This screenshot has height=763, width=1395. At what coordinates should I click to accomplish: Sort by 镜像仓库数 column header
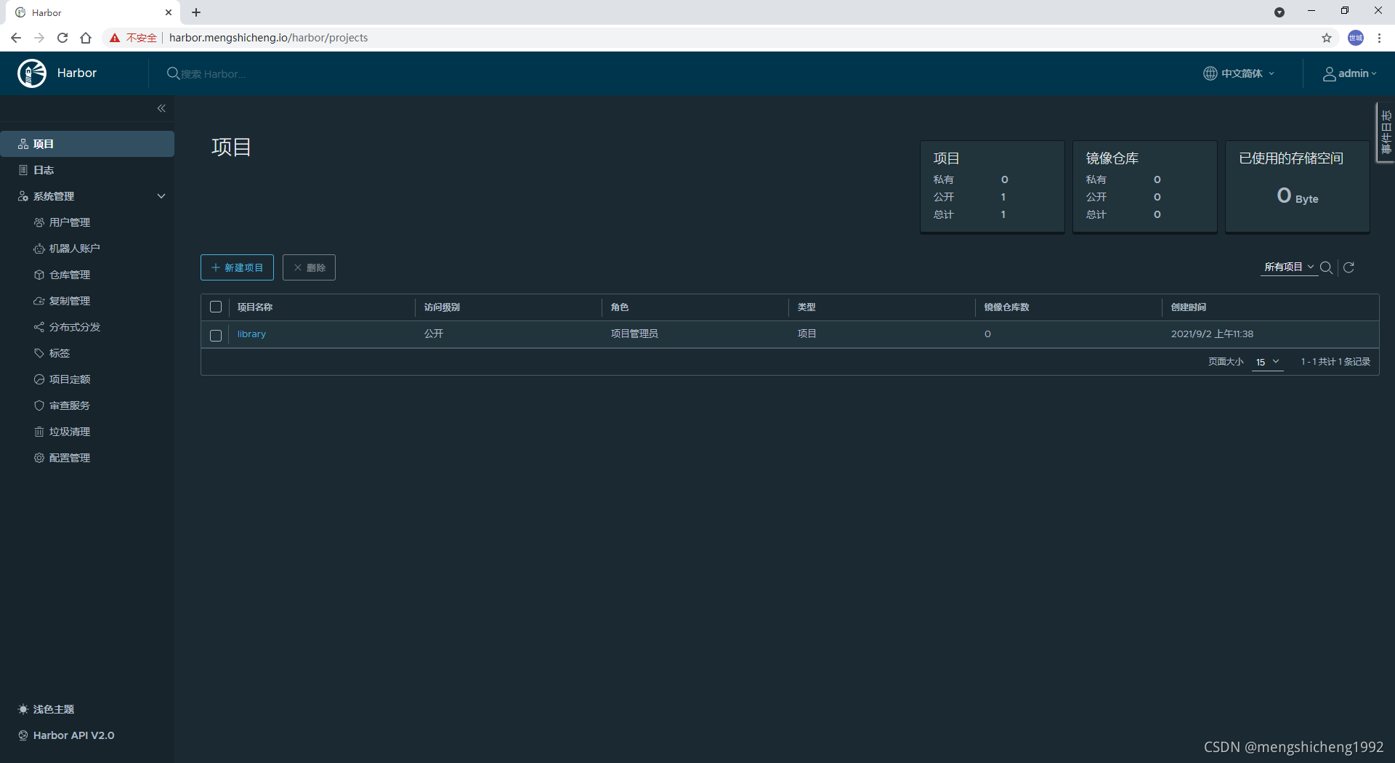(1006, 307)
